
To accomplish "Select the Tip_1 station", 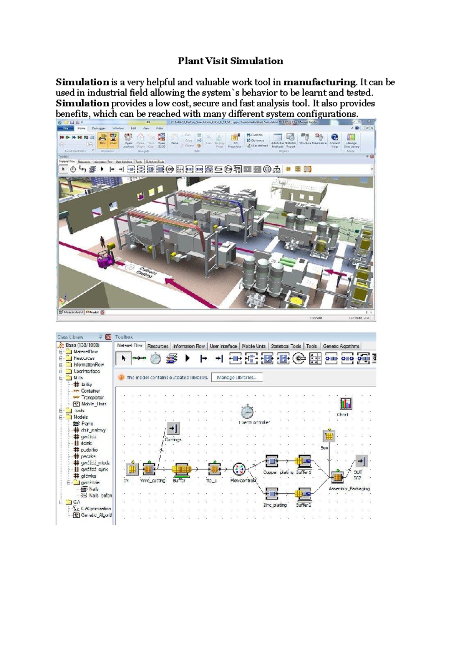I will point(214,469).
